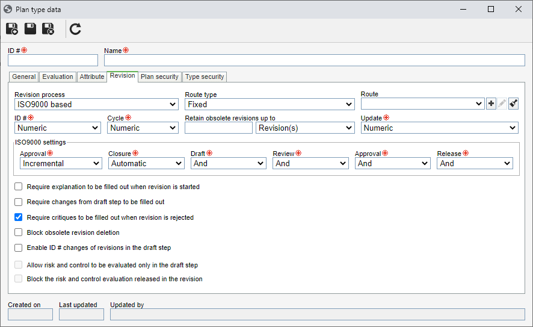Maximize the Plan type data window
The width and height of the screenshot is (533, 327).
491,9
